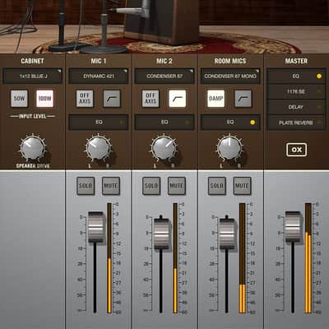The image size is (329, 329).
Task: Click the MIC 1 section heading
Action: pos(99,61)
